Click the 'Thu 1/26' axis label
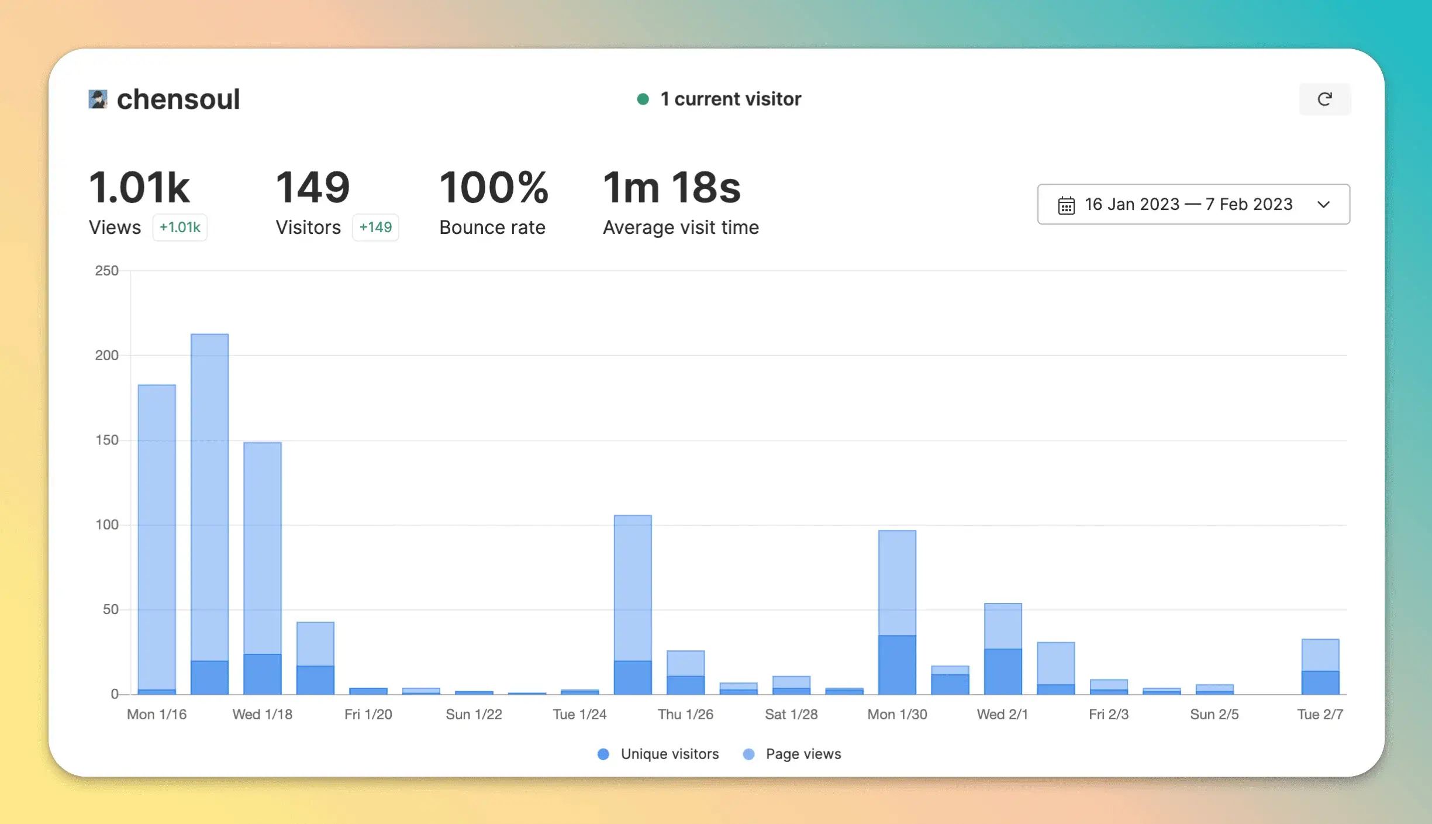 click(685, 715)
